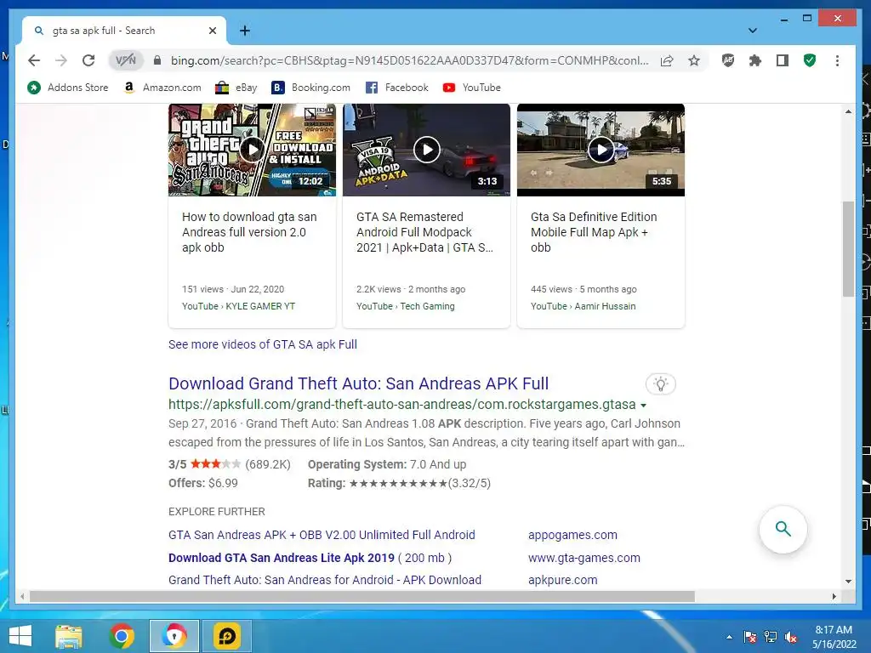Click the www.gta-games.com link
The height and width of the screenshot is (653, 871).
coord(584,558)
